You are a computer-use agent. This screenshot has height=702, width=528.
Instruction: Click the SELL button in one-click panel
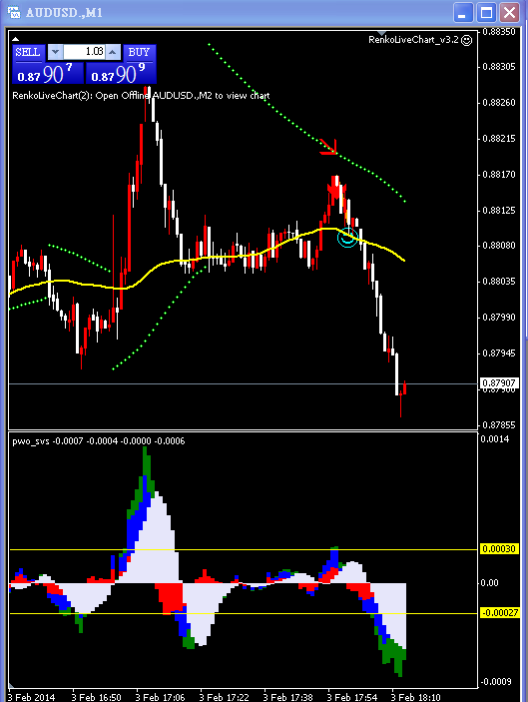pos(29,52)
